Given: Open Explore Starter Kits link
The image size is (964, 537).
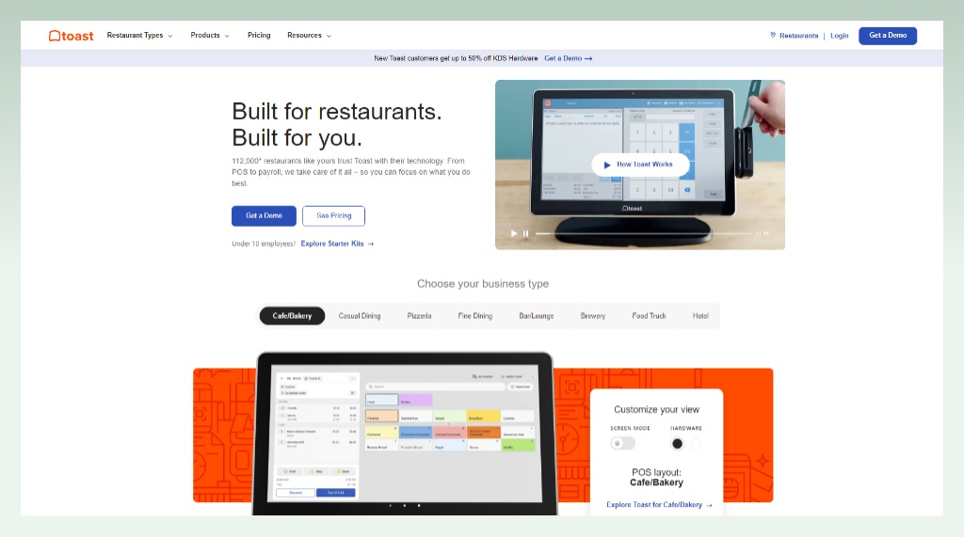Looking at the screenshot, I should coord(337,244).
